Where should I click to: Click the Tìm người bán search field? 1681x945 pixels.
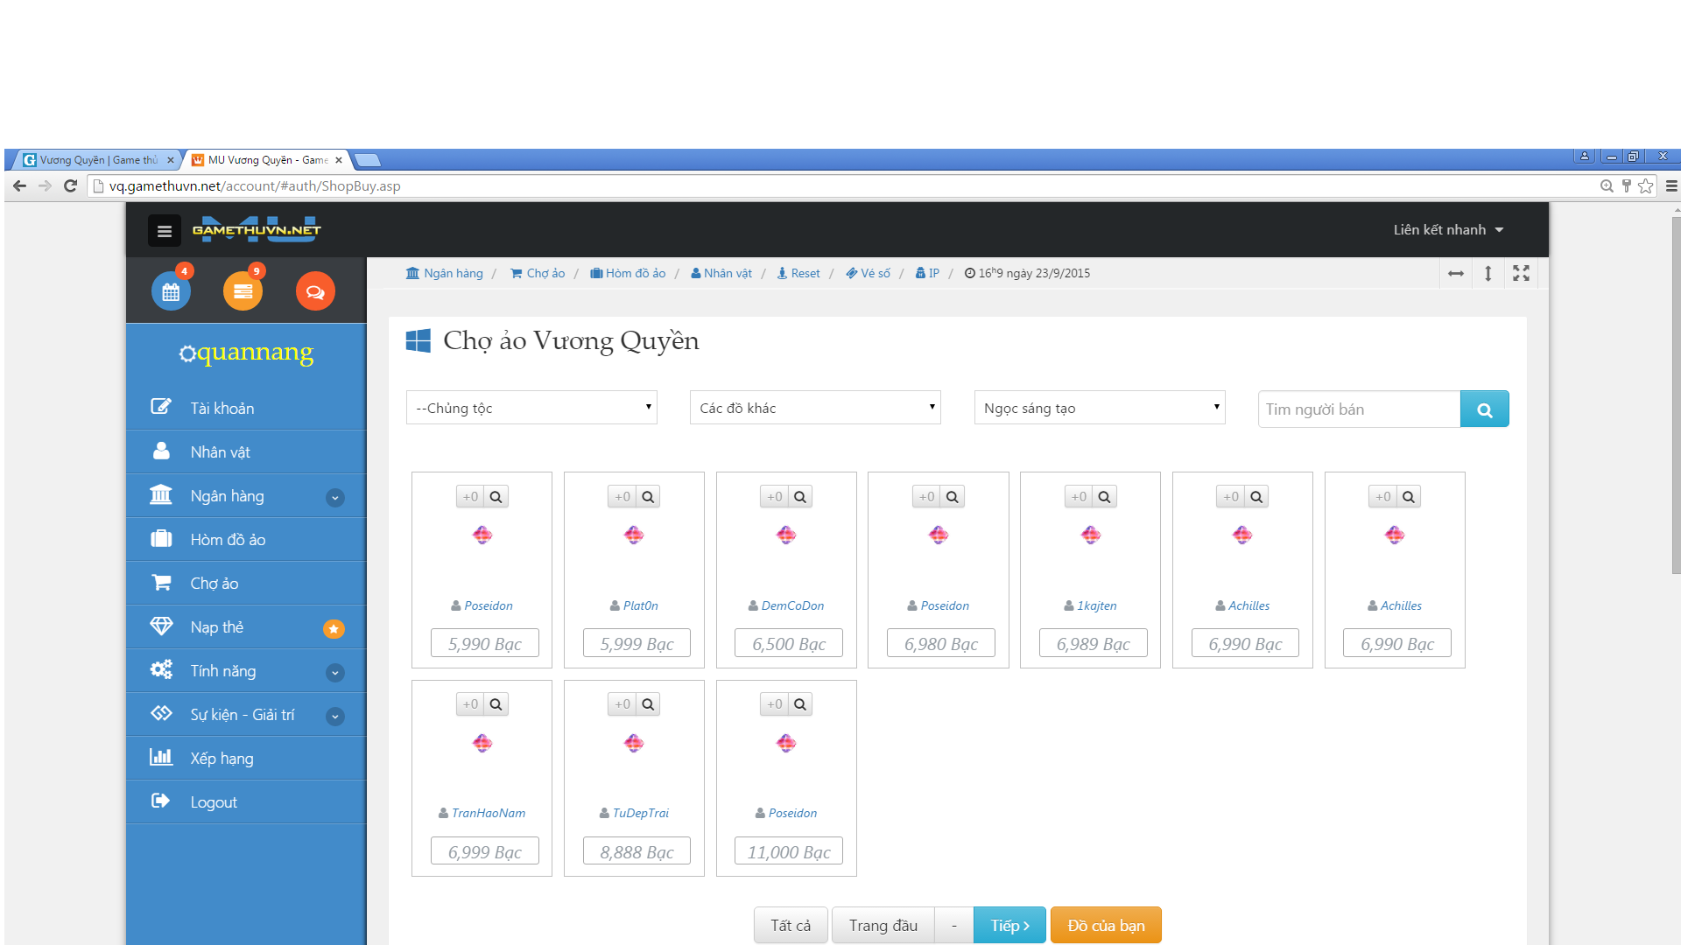coord(1359,409)
